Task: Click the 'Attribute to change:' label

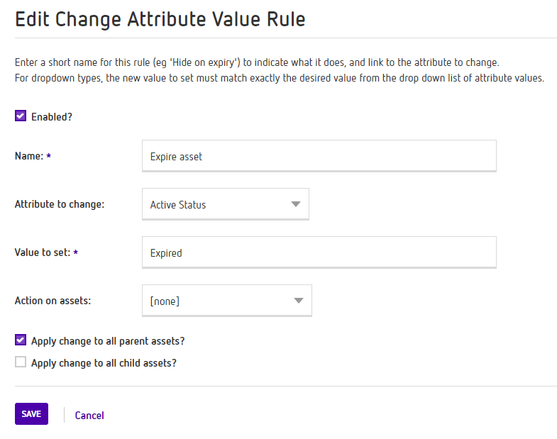Action: pos(60,204)
